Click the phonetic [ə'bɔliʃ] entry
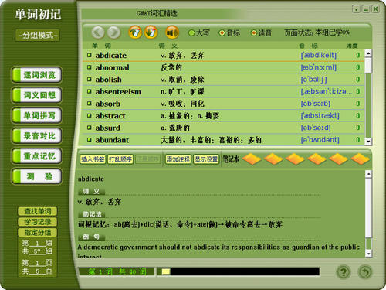The width and height of the screenshot is (386, 290). [314, 80]
